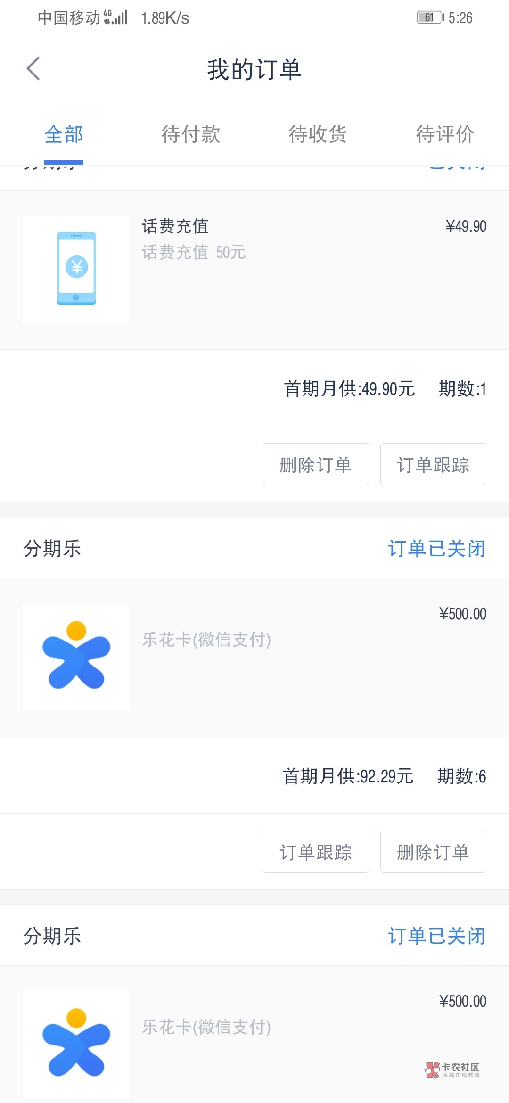Tap the phone recharge product icon

pyautogui.click(x=76, y=270)
